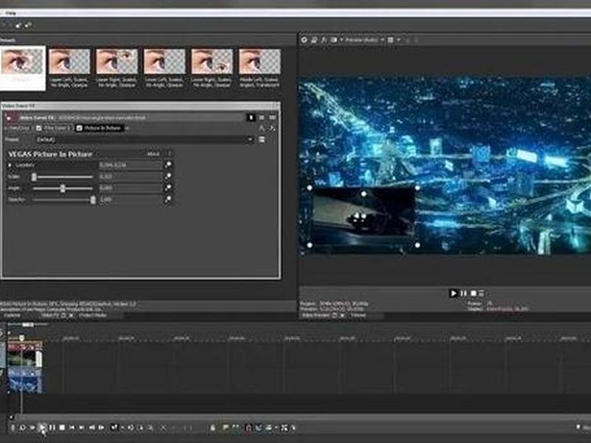Click the Animate button for Location

pos(168,165)
